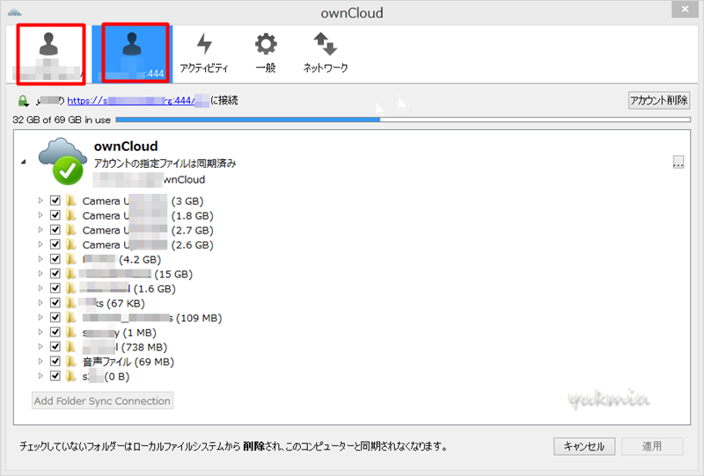
Task: Expand the folder row showing 1 MB
Action: click(40, 332)
